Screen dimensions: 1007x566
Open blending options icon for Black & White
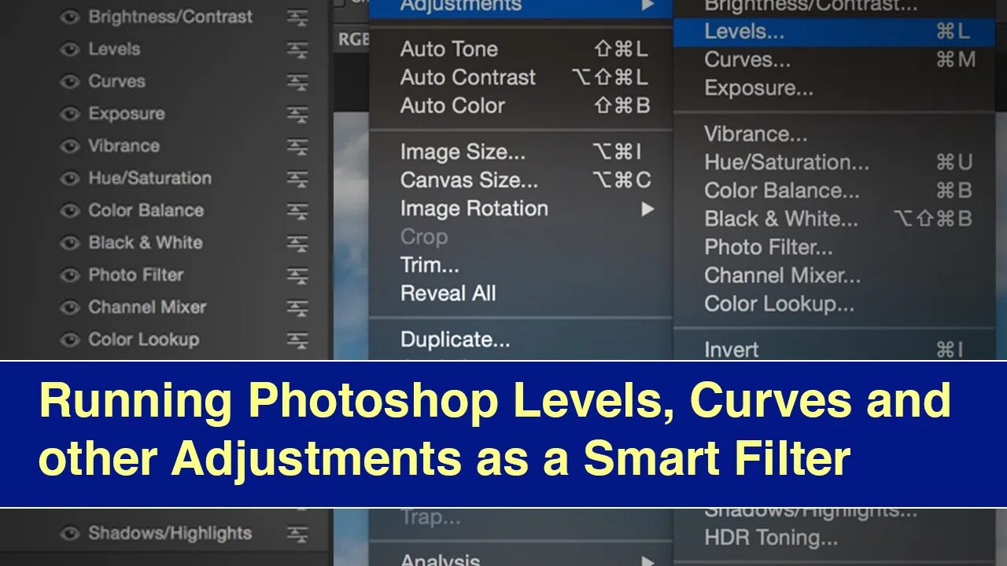[x=297, y=243]
